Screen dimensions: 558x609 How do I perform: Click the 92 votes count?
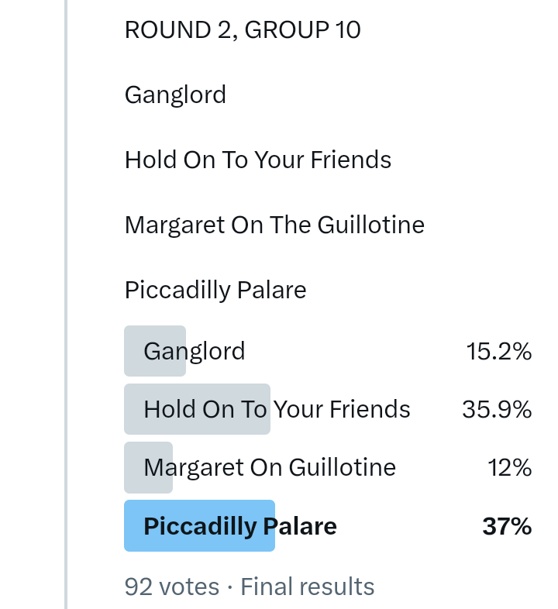coord(172,587)
